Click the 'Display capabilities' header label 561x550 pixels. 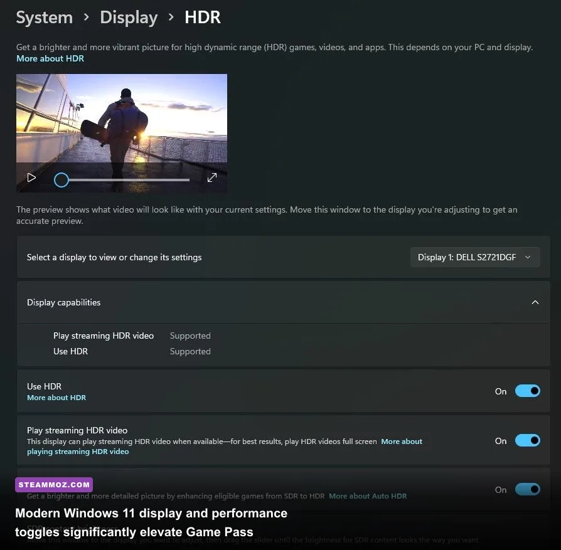click(x=63, y=302)
